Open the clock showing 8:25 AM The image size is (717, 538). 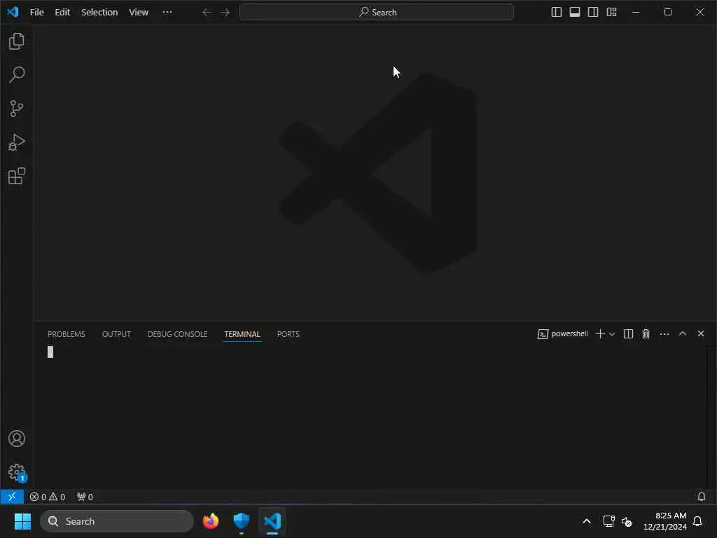(x=665, y=521)
